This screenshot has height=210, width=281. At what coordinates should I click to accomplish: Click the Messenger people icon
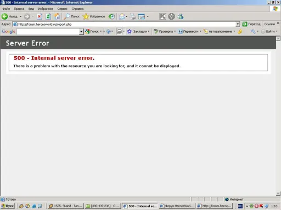[x=181, y=16]
